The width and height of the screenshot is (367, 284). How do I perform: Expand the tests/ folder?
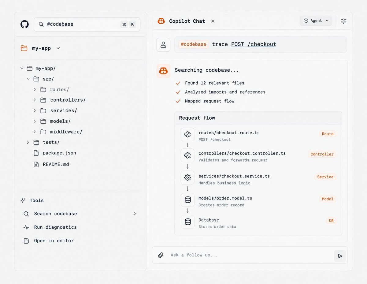[x=28, y=142]
